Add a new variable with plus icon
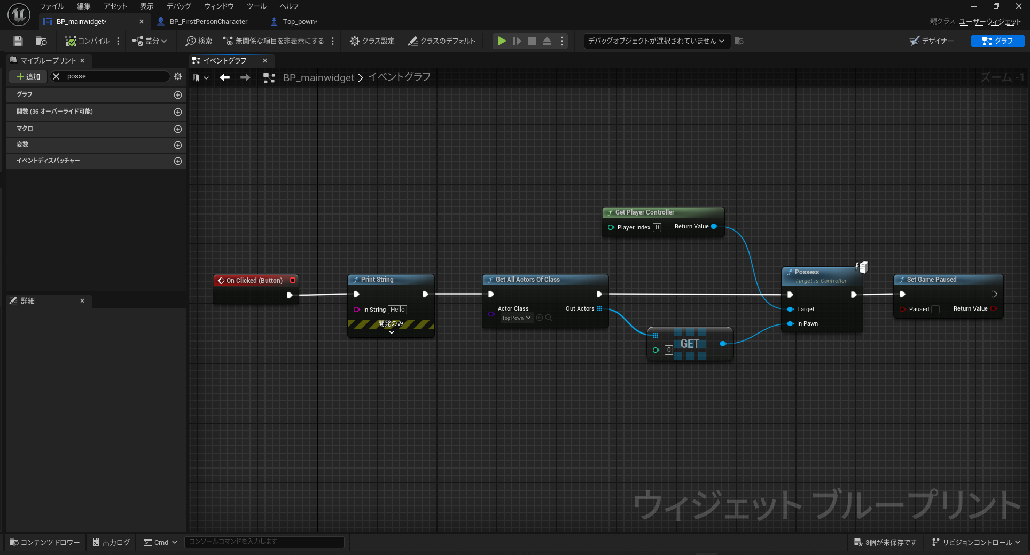The image size is (1030, 555). (x=178, y=145)
